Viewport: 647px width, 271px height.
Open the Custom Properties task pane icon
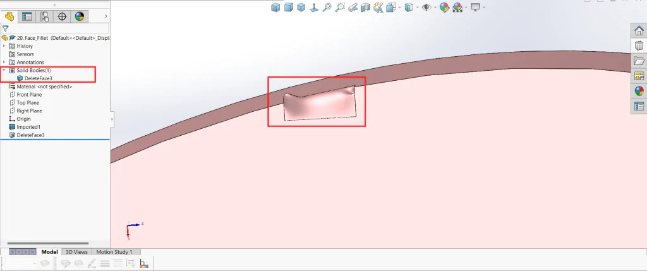click(x=639, y=106)
